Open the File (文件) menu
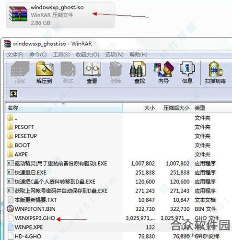This screenshot has height=240, width=232. 15,55
